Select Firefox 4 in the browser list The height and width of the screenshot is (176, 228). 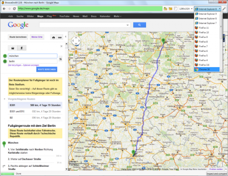207,60
